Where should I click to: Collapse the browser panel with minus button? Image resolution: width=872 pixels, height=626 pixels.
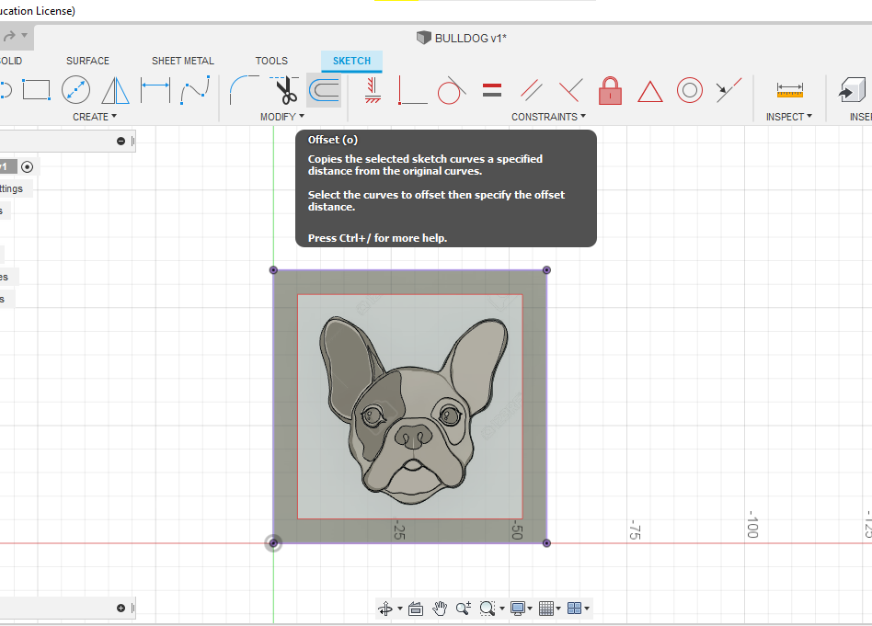point(120,140)
